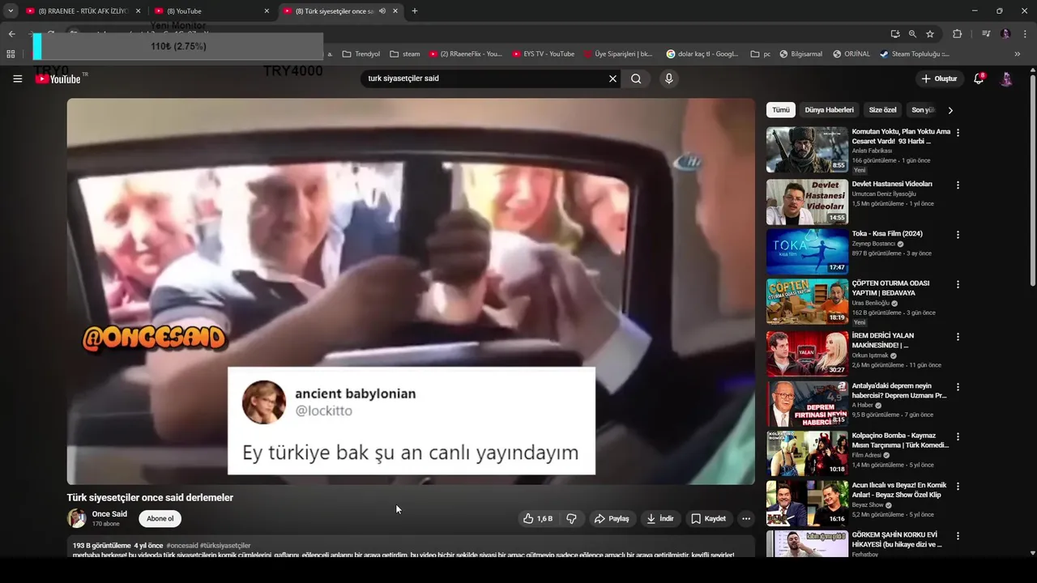Open ÇÖPTEN OTURMA ODASI YAPTIM title
The height and width of the screenshot is (583, 1037).
click(890, 288)
